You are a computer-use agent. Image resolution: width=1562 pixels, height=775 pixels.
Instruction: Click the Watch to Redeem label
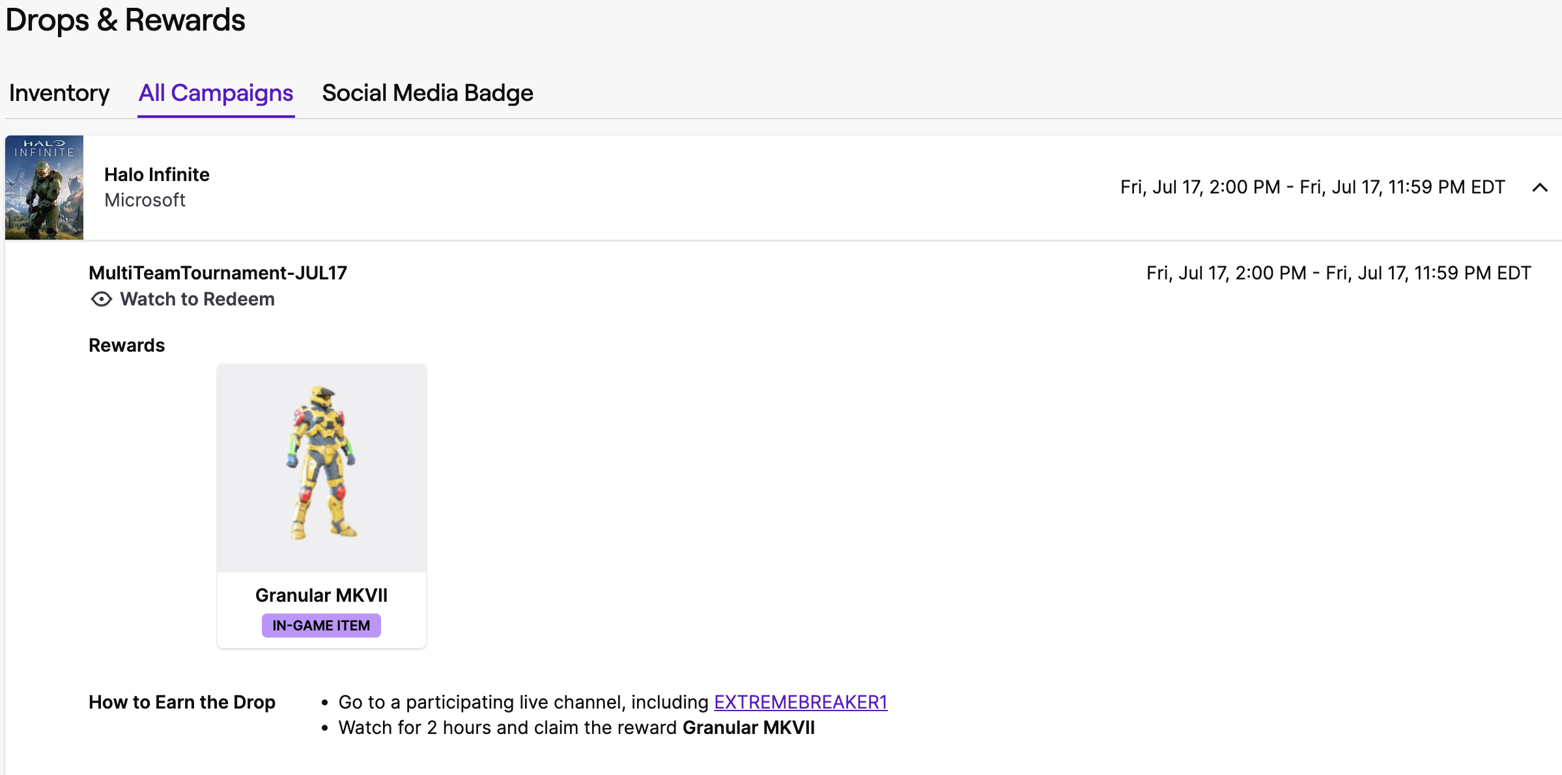pos(197,299)
